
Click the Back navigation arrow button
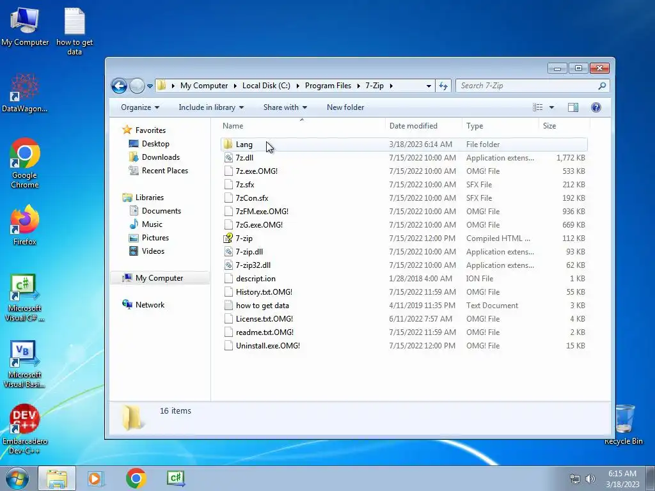pos(119,86)
